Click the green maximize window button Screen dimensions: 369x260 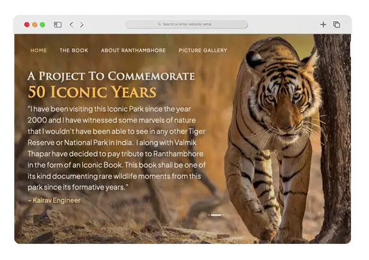click(x=42, y=24)
